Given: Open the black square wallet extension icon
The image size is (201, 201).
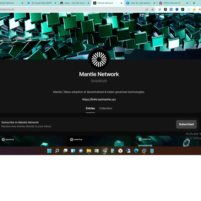Looking at the screenshot, I should pos(183,9).
